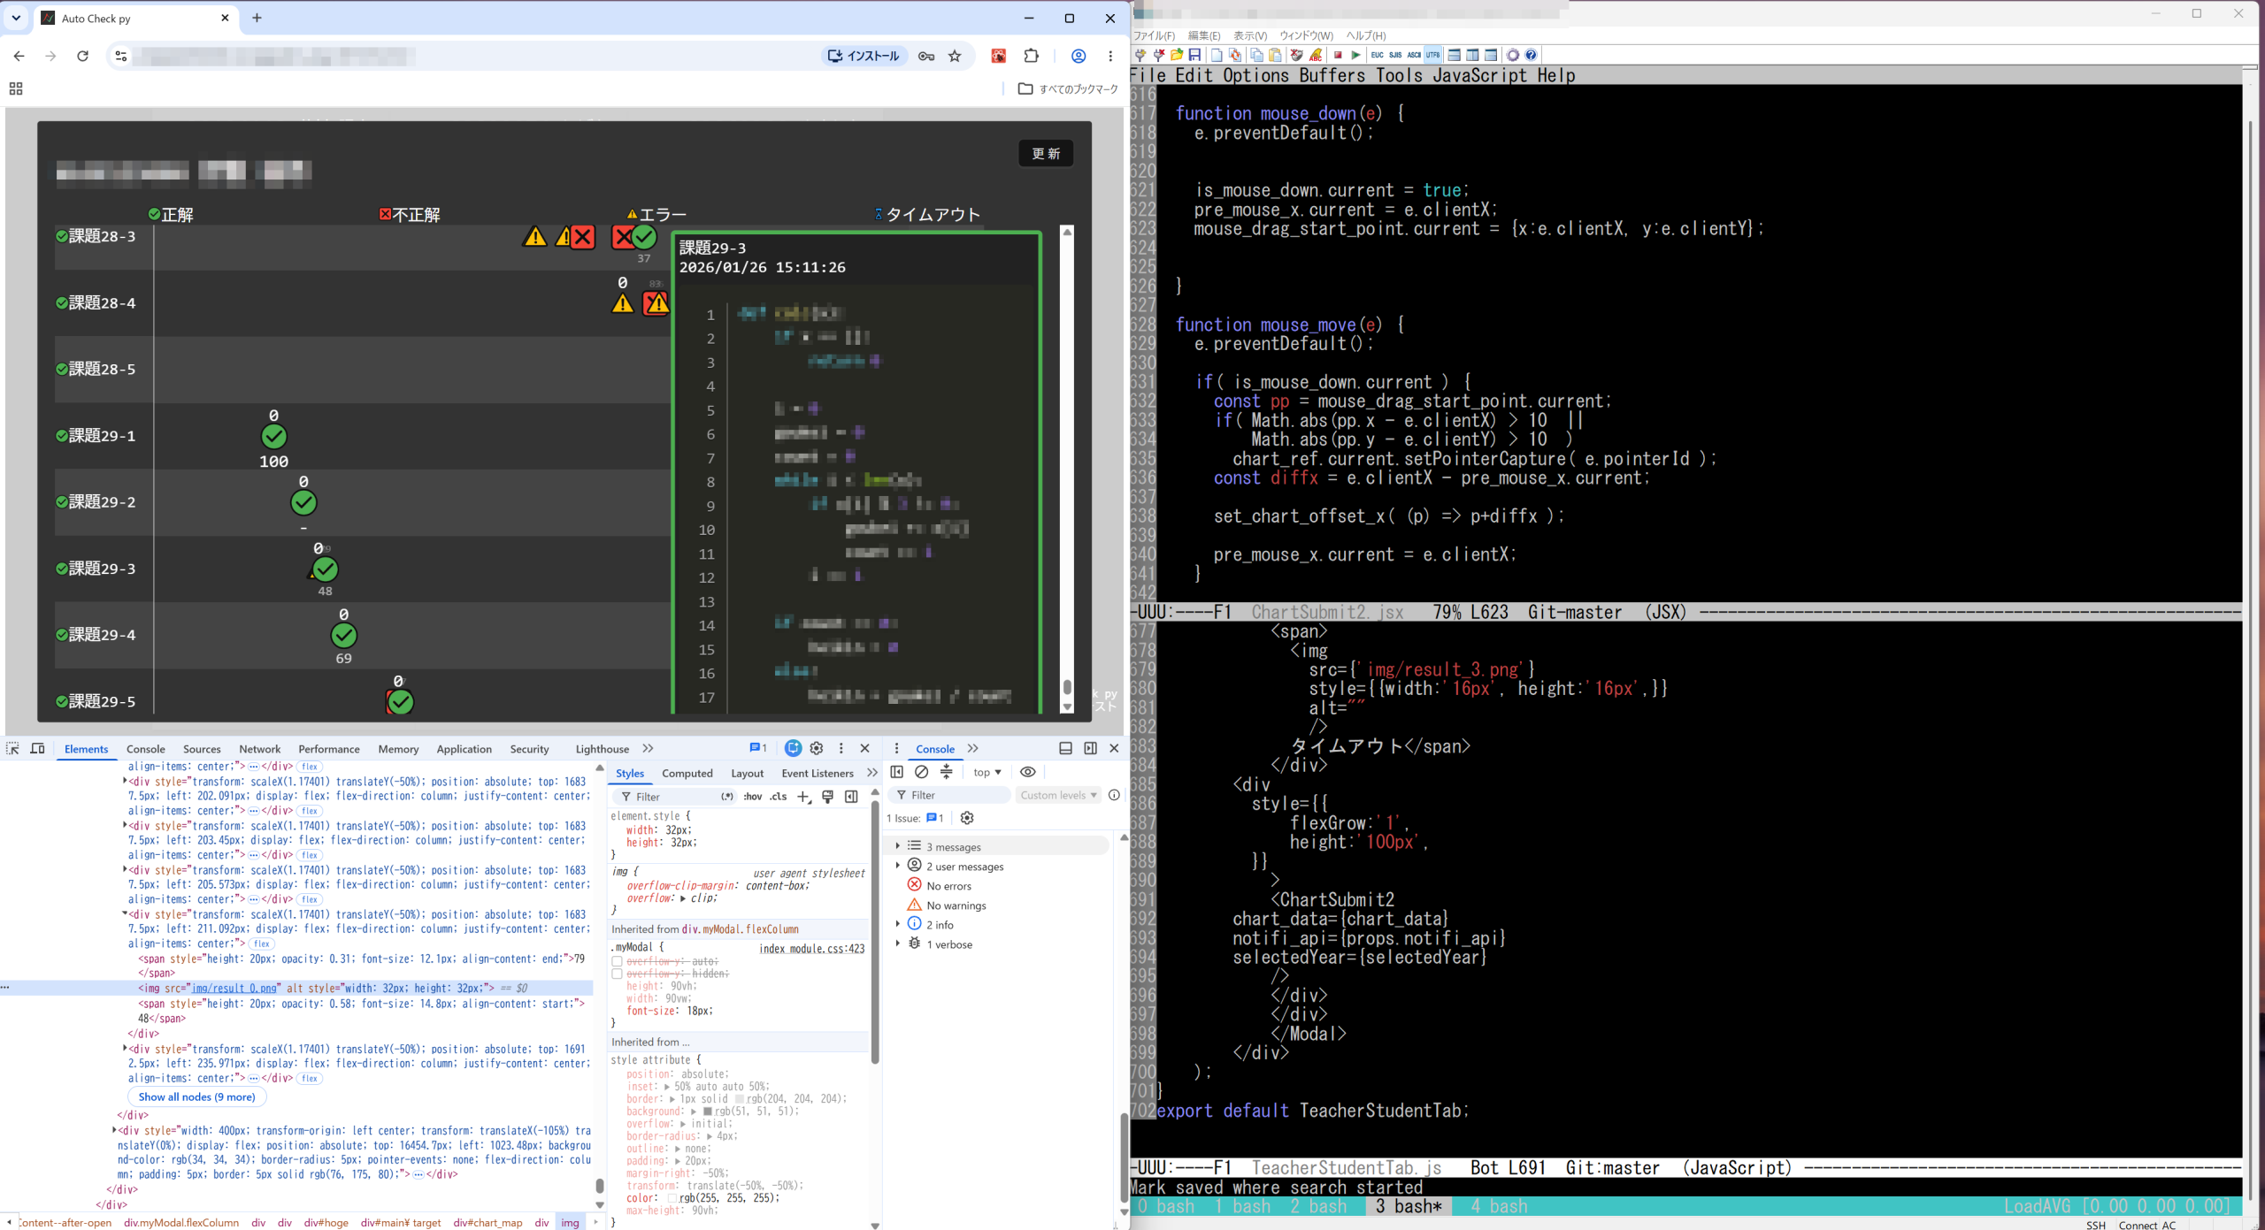Open DevTools settings gear next to AI assistance
This screenshot has height=1230, width=2265.
[817, 748]
